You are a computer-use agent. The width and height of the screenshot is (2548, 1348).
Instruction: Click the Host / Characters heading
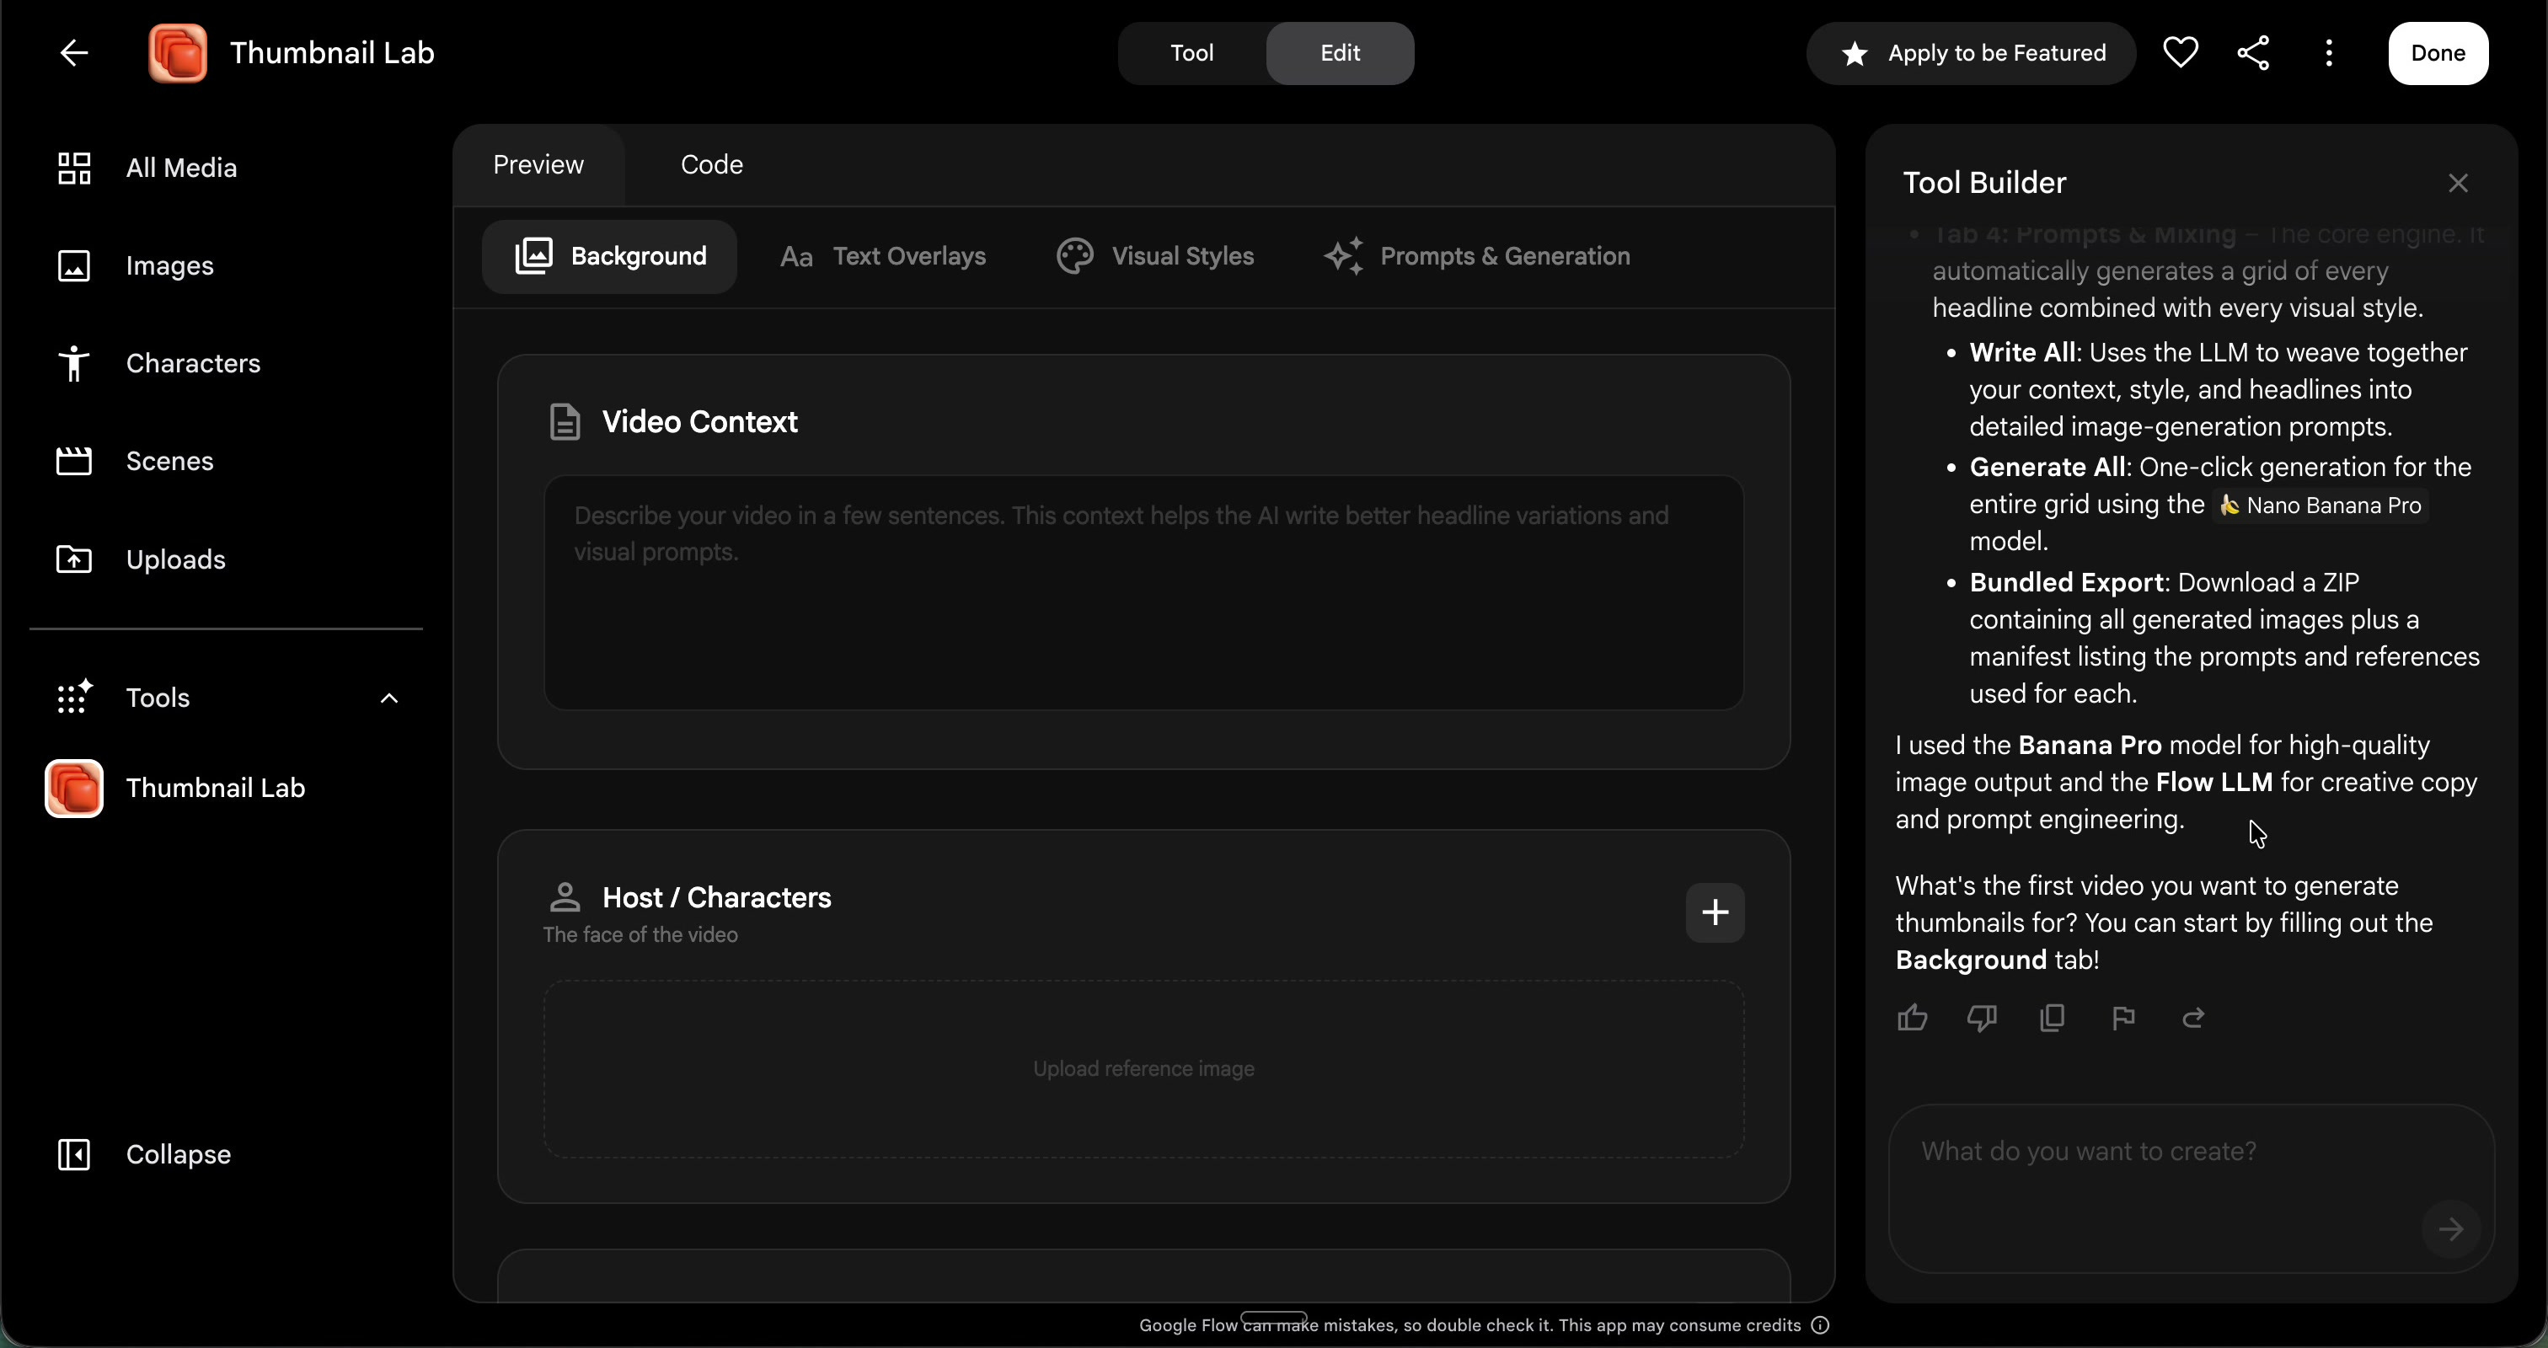(717, 898)
